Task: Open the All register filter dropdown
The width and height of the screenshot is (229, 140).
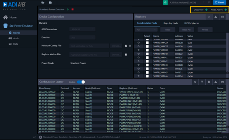Action: point(146,30)
